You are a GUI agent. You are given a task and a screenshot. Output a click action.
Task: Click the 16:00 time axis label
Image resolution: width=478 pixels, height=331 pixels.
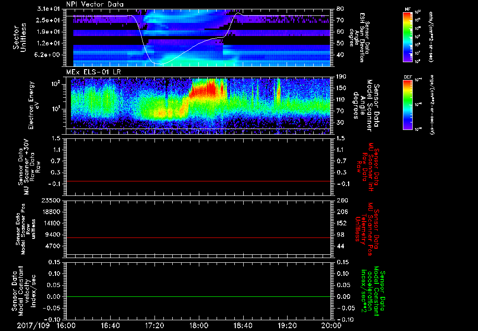click(66, 325)
